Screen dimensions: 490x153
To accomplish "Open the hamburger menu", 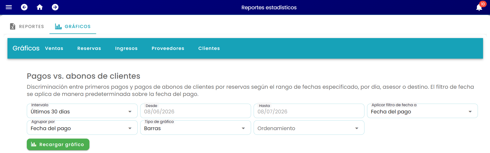I will pos(9,7).
